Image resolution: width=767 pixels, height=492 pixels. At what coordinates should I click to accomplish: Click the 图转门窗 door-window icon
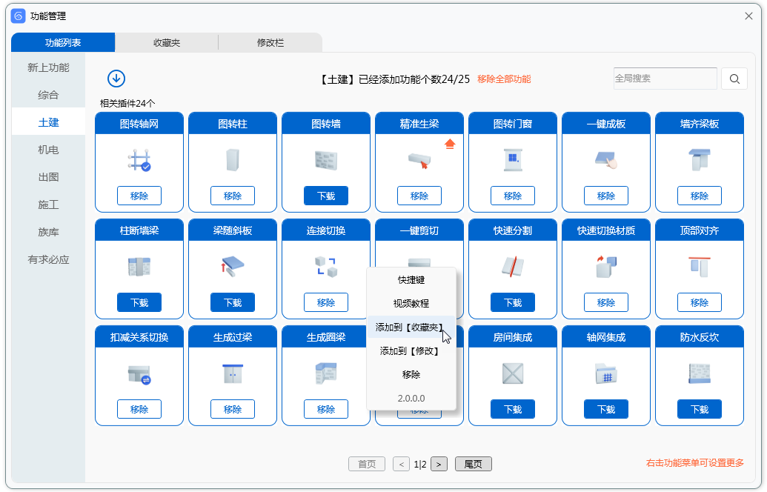tap(513, 160)
